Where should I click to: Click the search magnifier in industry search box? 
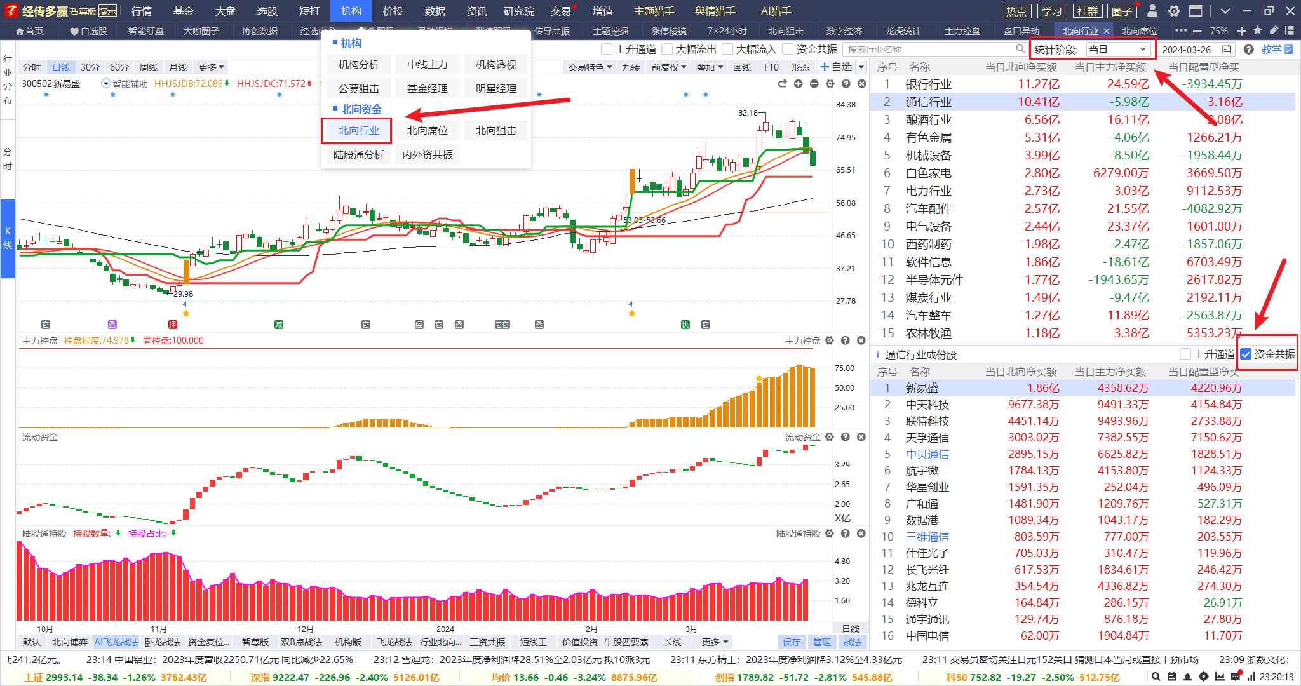coord(1020,49)
